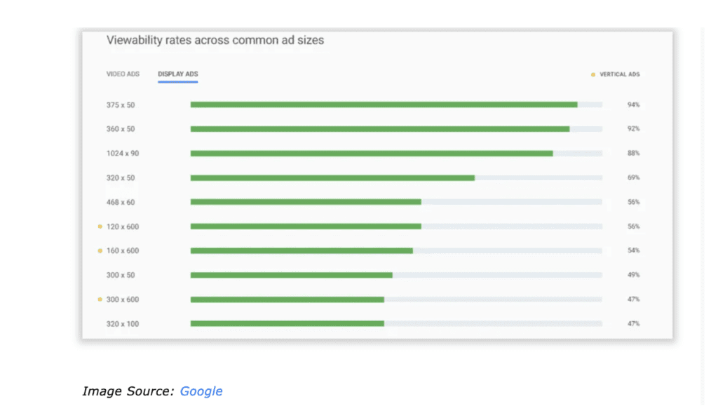This screenshot has width=718, height=406.
Task: Click the 468 x 60 green bar
Action: (x=306, y=202)
